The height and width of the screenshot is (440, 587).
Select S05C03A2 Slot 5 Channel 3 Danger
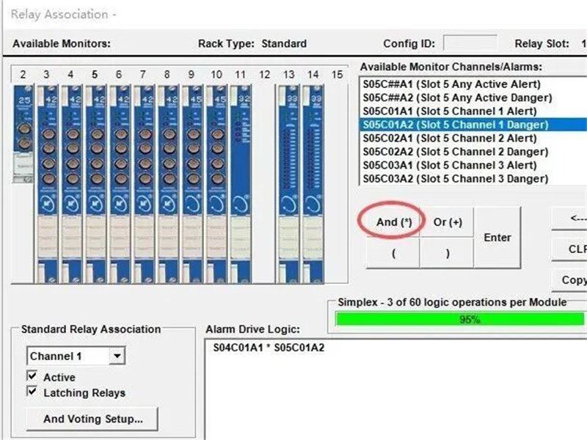point(455,179)
